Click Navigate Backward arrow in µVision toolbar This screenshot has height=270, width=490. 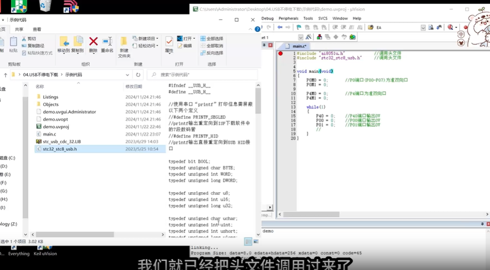[x=280, y=27]
